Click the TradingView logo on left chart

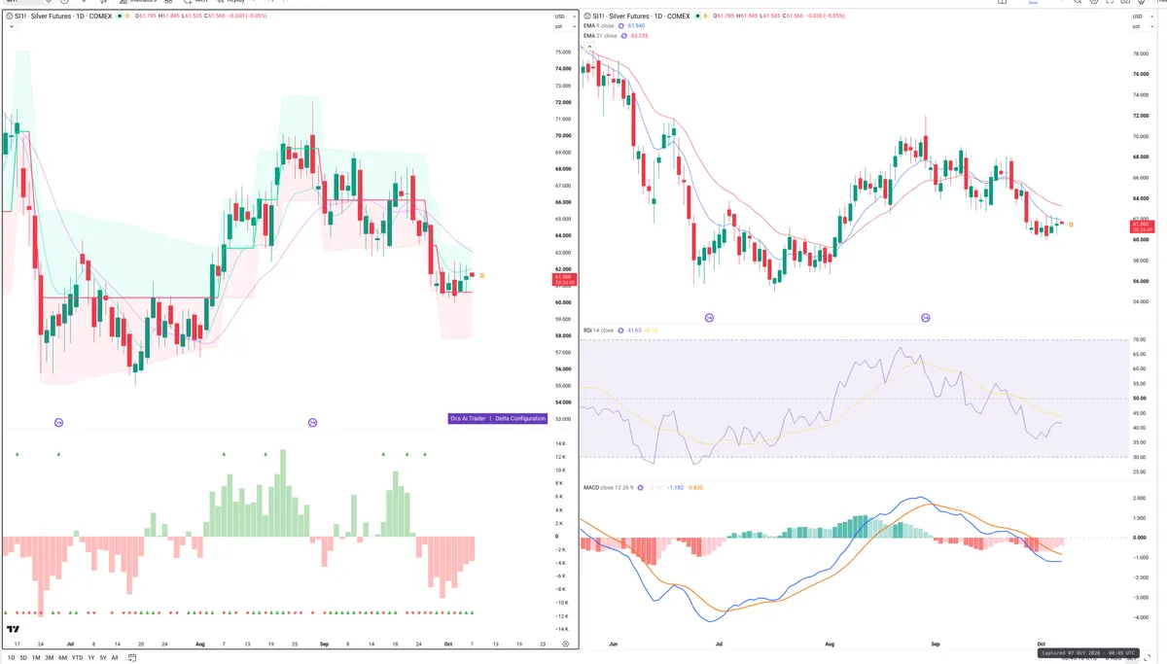14,630
